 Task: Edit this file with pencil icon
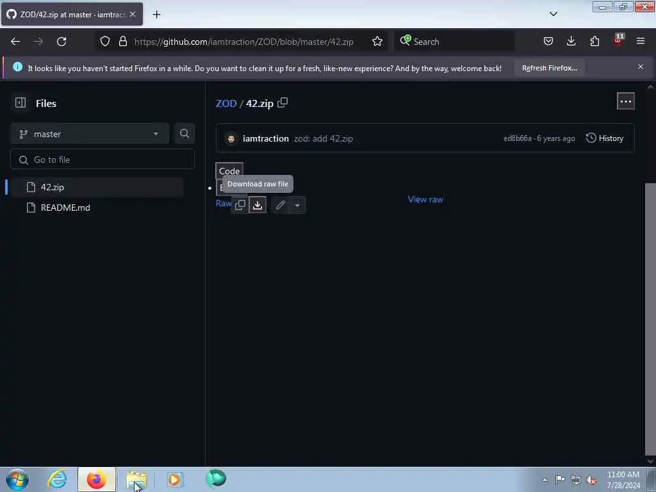coord(281,205)
